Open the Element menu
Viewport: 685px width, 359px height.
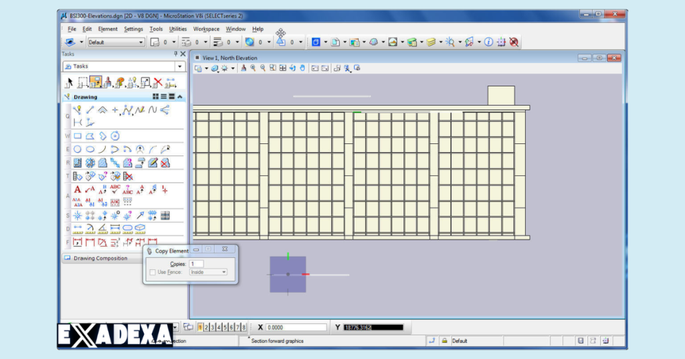(108, 29)
